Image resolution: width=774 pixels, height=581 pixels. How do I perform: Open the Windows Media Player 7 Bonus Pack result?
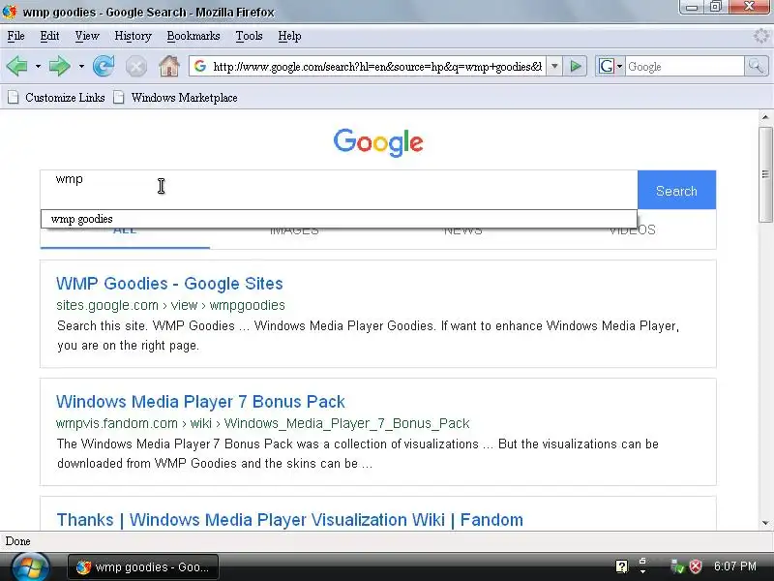(x=200, y=402)
